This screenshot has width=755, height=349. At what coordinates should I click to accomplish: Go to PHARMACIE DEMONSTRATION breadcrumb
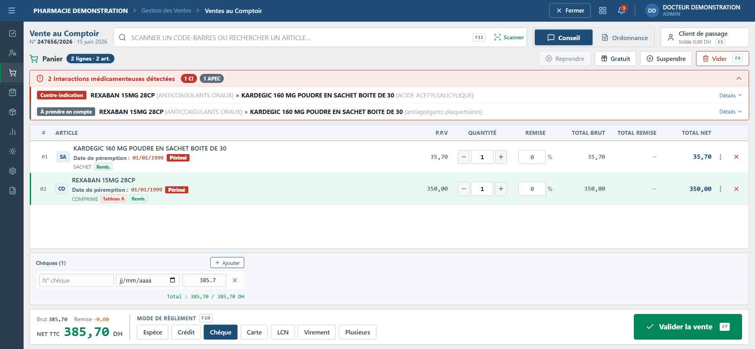[x=81, y=11]
